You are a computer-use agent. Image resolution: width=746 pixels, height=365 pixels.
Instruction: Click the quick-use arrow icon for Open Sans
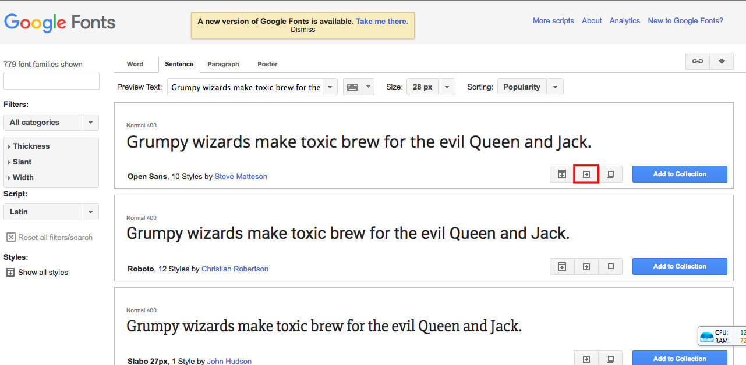coord(586,174)
